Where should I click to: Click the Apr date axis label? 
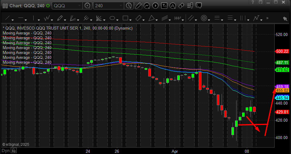pyautogui.click(x=175, y=151)
